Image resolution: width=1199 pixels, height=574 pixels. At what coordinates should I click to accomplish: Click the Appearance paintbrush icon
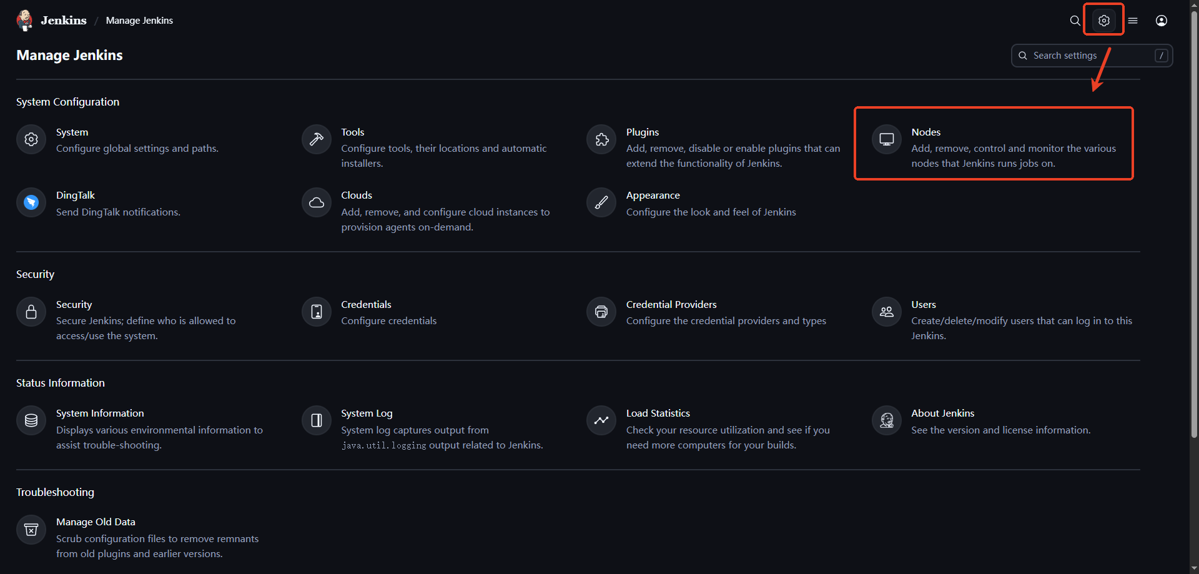coord(601,202)
